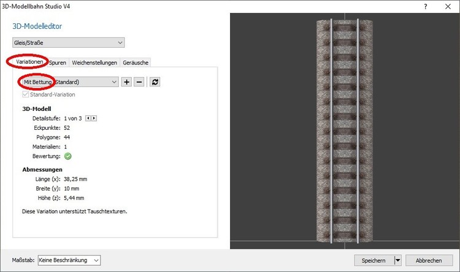Open the Weichenstellungen tab
460x272 pixels.
coord(94,62)
